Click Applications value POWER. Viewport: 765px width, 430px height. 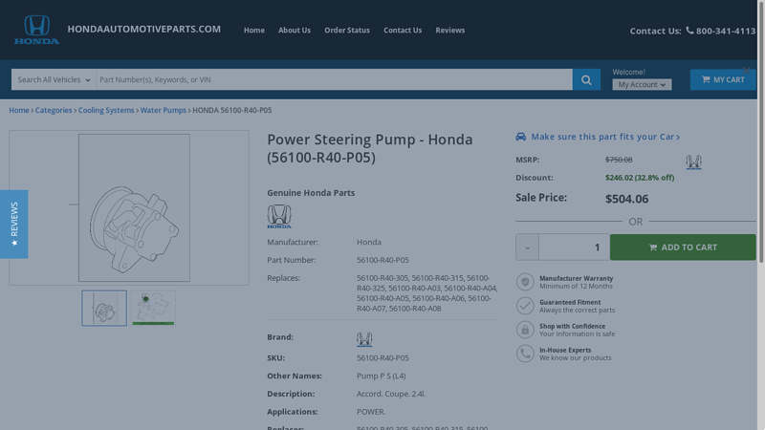click(x=371, y=412)
